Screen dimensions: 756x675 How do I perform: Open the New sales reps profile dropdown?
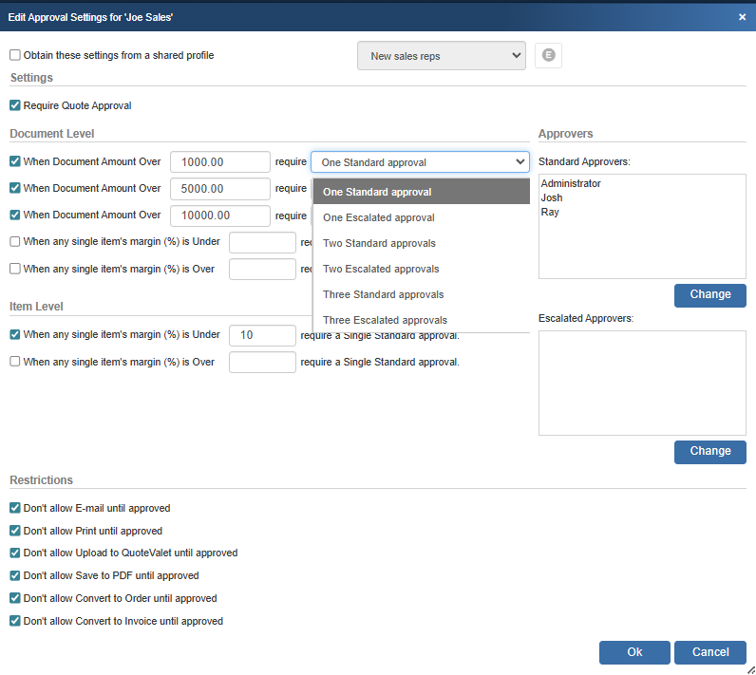(441, 56)
